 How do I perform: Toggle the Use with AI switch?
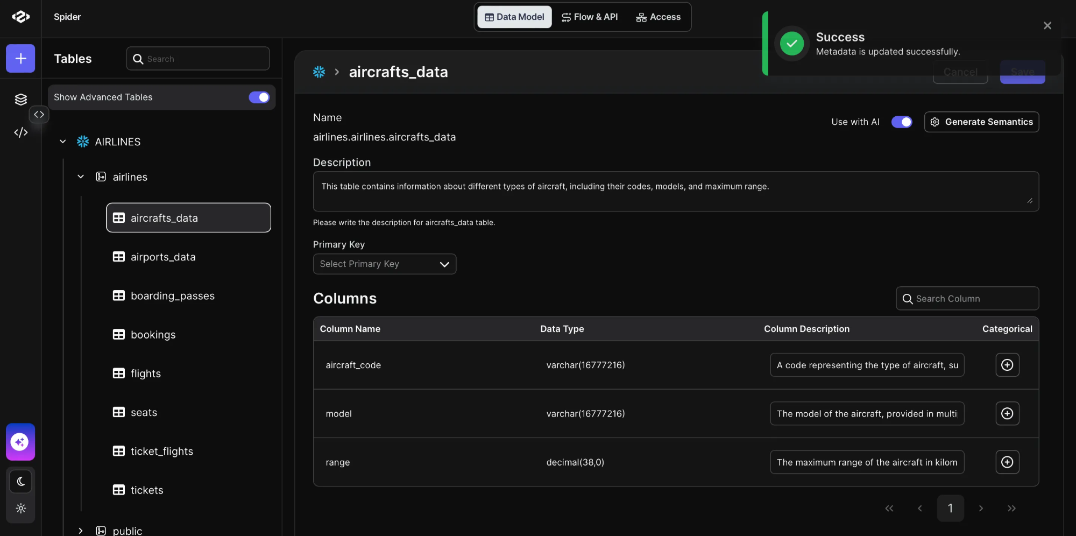pos(902,122)
